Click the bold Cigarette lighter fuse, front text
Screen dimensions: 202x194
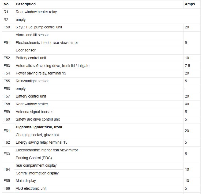click(x=39, y=127)
